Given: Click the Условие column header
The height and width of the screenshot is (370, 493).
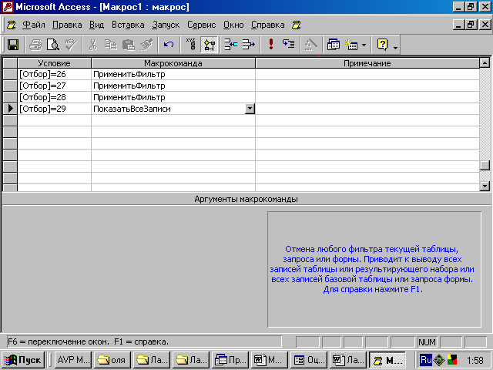Looking at the screenshot, I should click(x=55, y=63).
